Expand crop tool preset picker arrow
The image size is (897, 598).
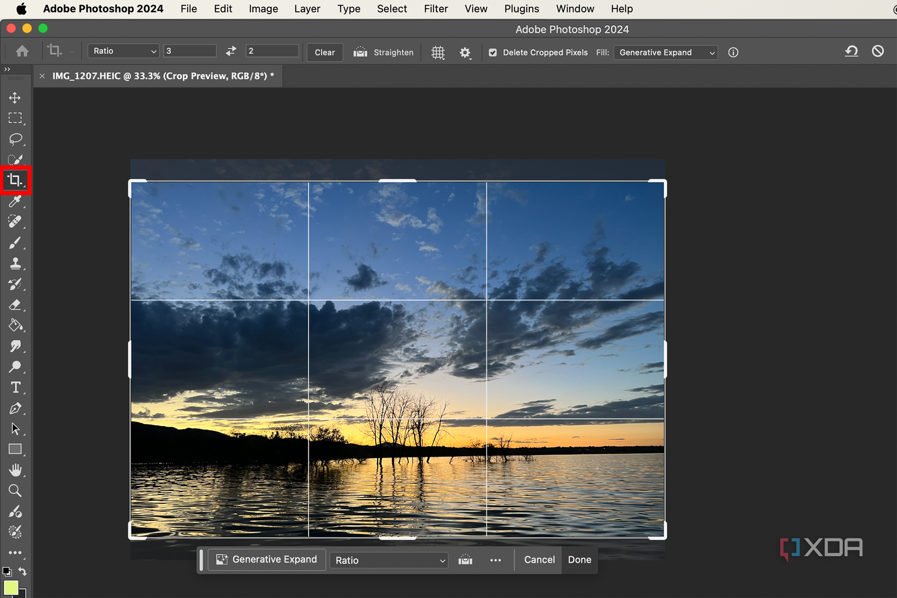coord(72,52)
